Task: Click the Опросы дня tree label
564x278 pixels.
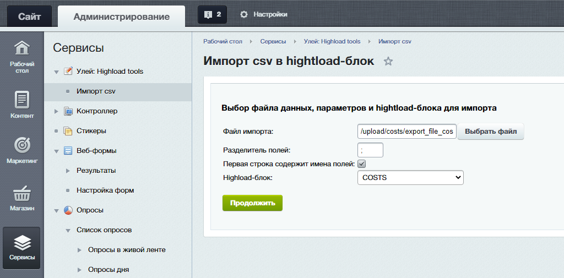Action: [109, 269]
